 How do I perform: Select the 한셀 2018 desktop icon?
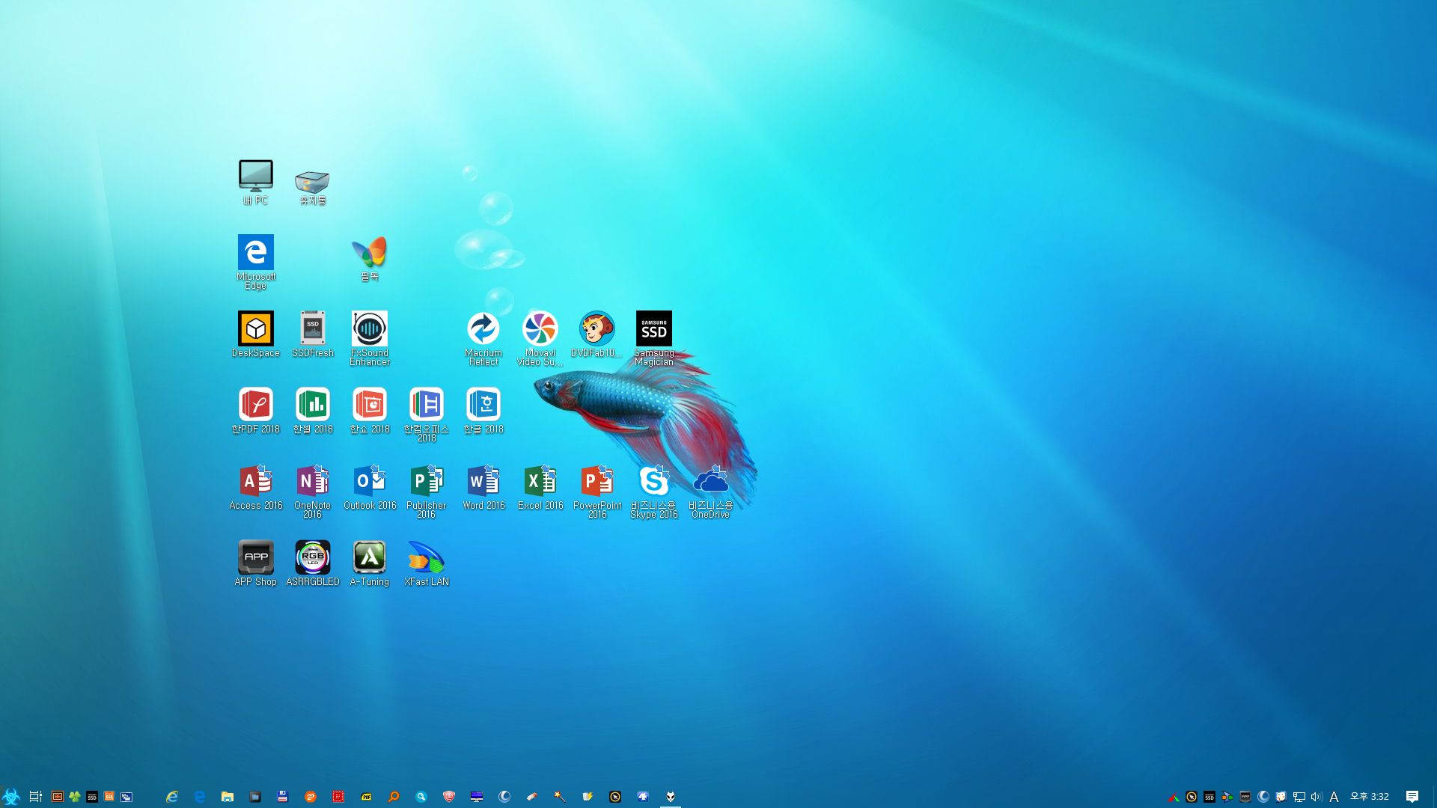click(x=312, y=411)
